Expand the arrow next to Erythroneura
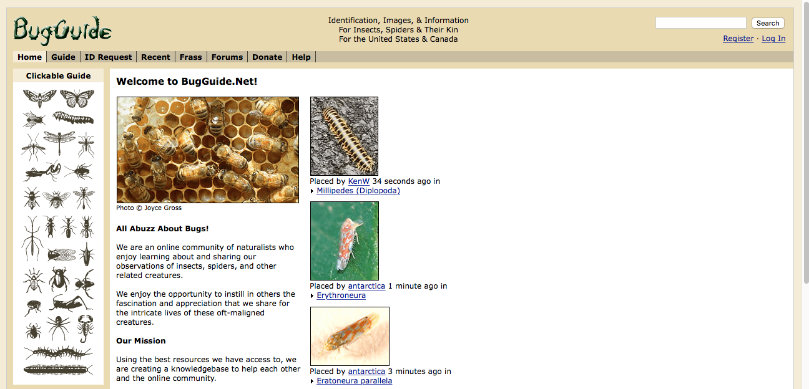 pyautogui.click(x=312, y=296)
